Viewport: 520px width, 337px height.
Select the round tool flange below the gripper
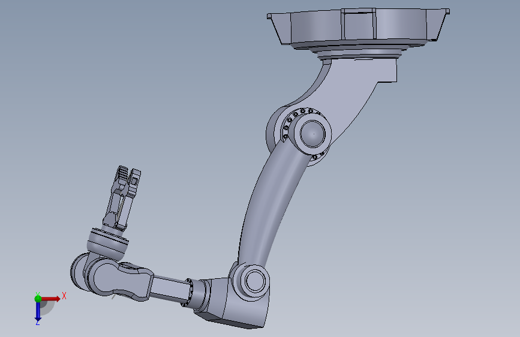[108, 243]
